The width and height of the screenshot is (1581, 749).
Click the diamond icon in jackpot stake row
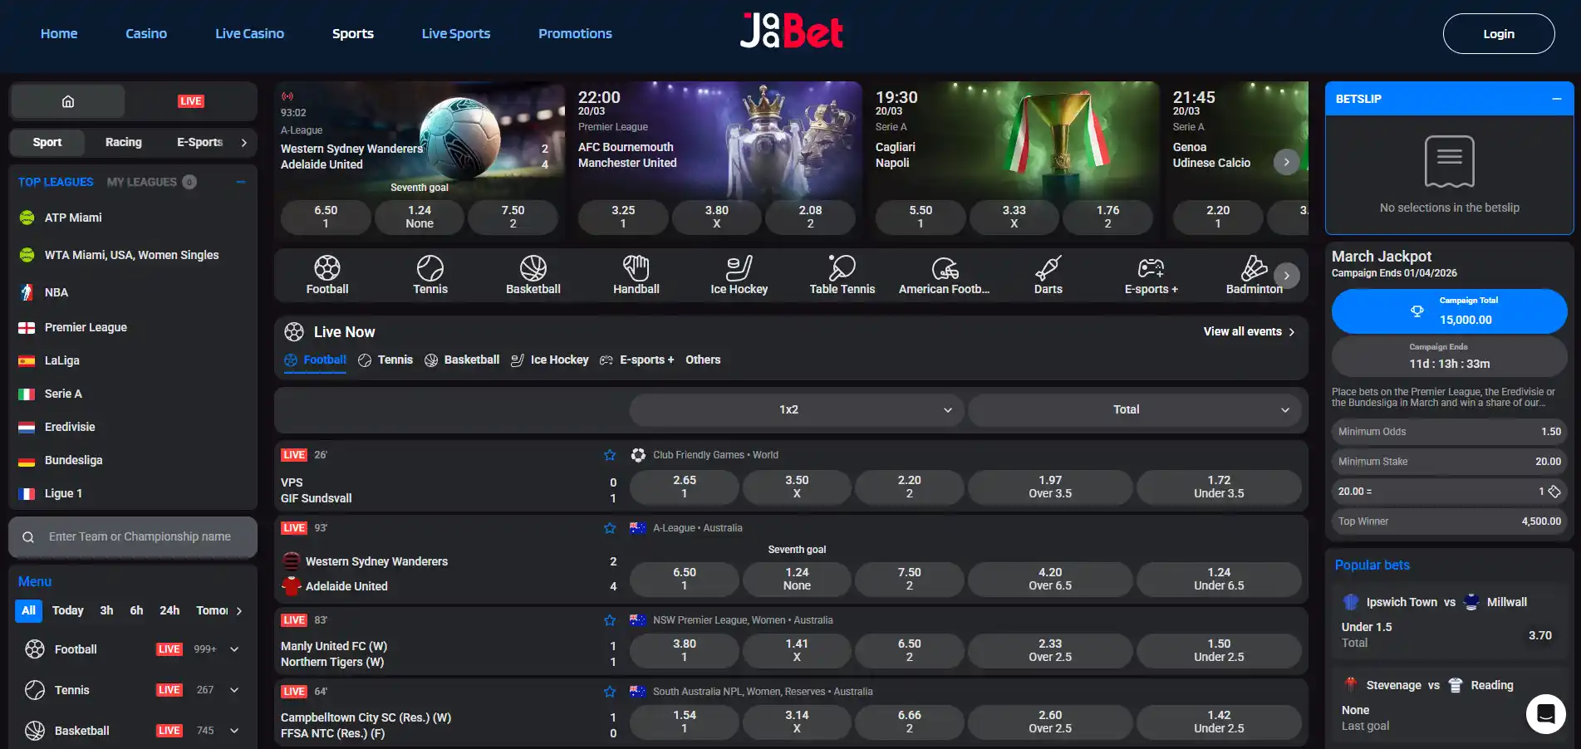click(1554, 492)
